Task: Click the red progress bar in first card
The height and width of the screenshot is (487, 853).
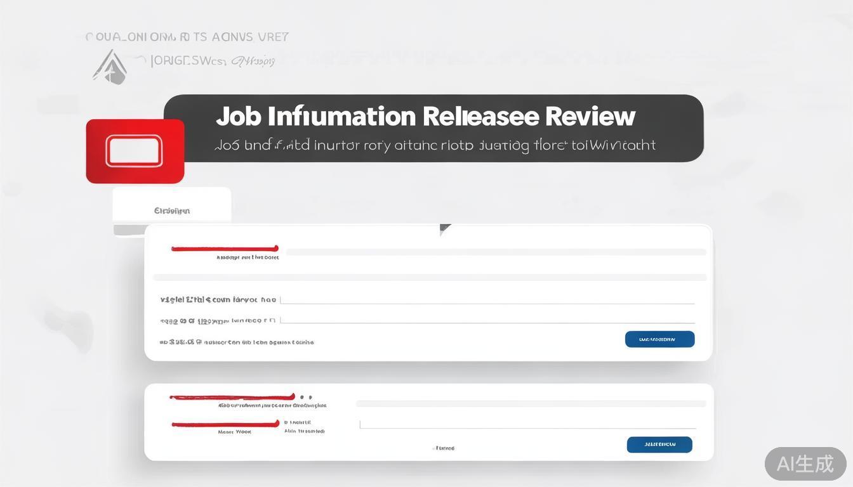Action: [225, 249]
